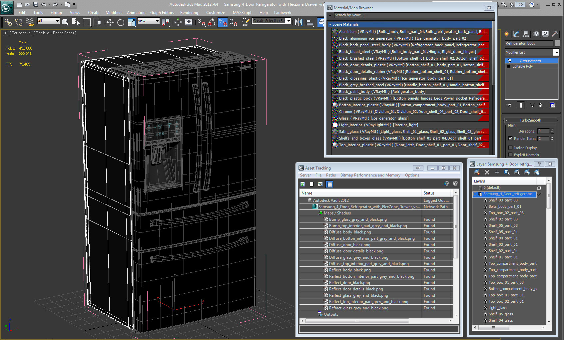
Task: Open the MAXScript menu
Action: tap(242, 13)
